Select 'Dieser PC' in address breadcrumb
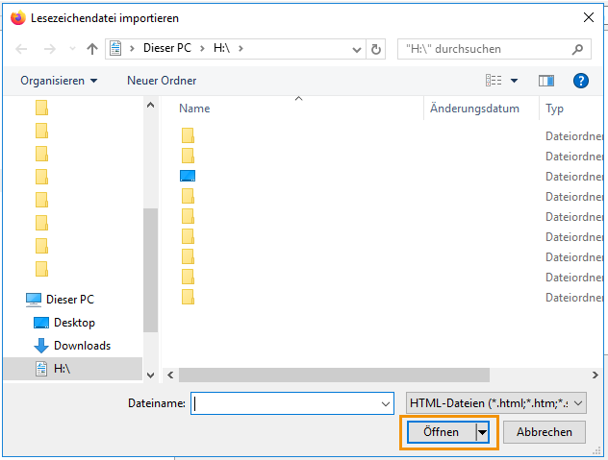 (167, 48)
